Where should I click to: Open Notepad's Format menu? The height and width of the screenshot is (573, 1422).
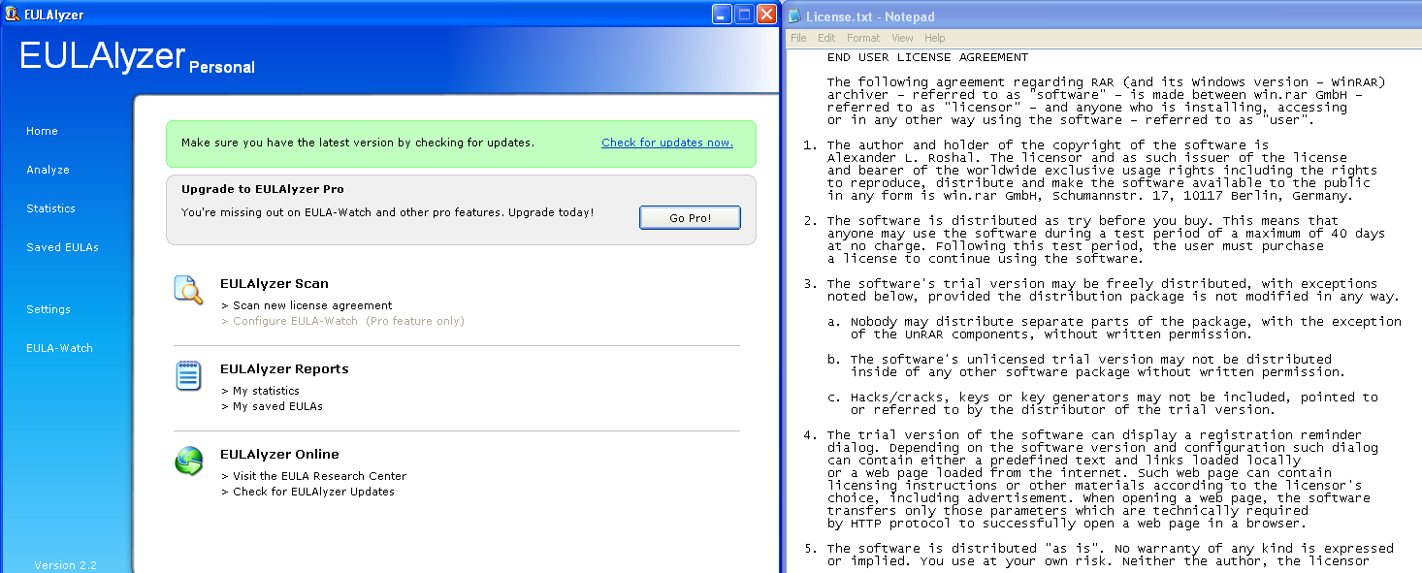click(862, 38)
